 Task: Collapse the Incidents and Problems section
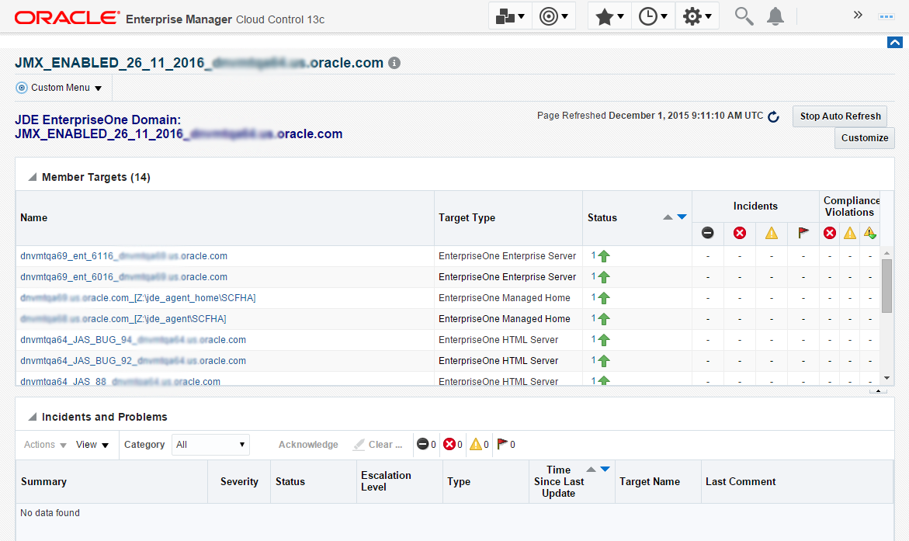coord(33,417)
